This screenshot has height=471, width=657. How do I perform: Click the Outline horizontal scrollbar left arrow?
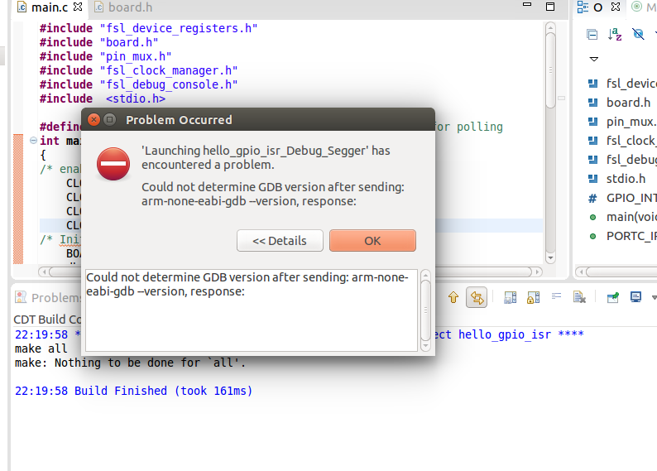coord(580,272)
